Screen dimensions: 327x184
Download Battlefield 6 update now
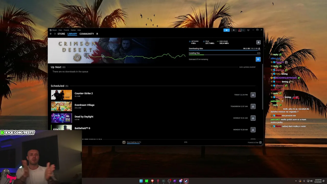[x=253, y=130]
